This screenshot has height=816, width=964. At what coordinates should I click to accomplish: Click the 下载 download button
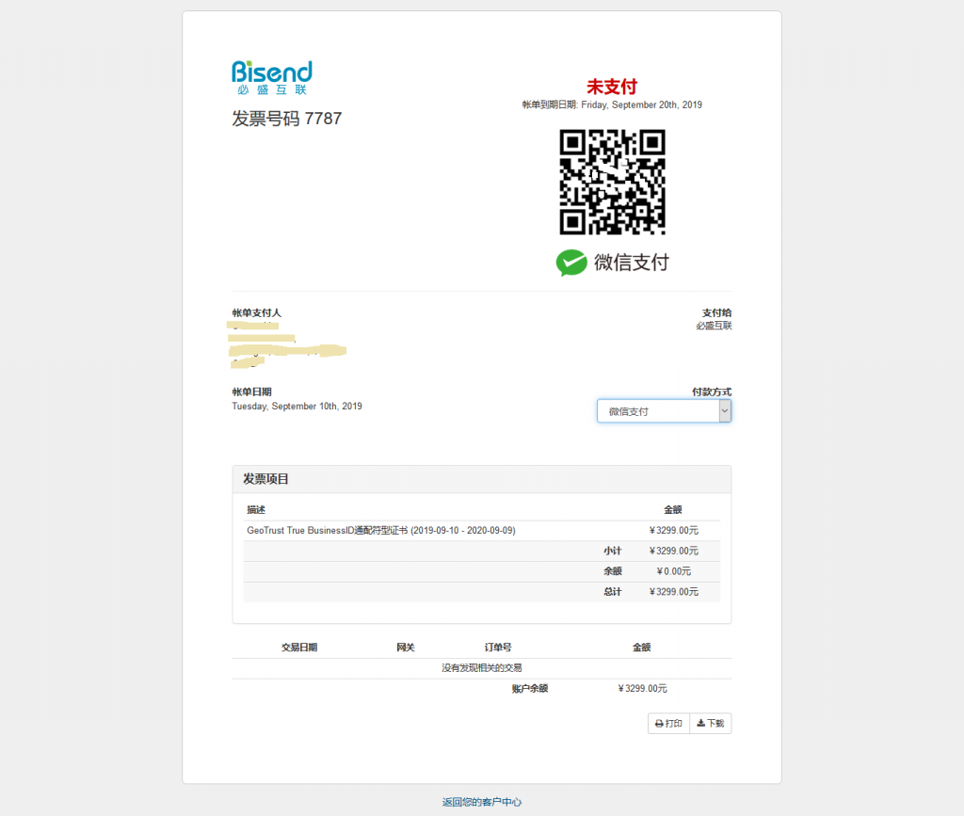tap(711, 723)
